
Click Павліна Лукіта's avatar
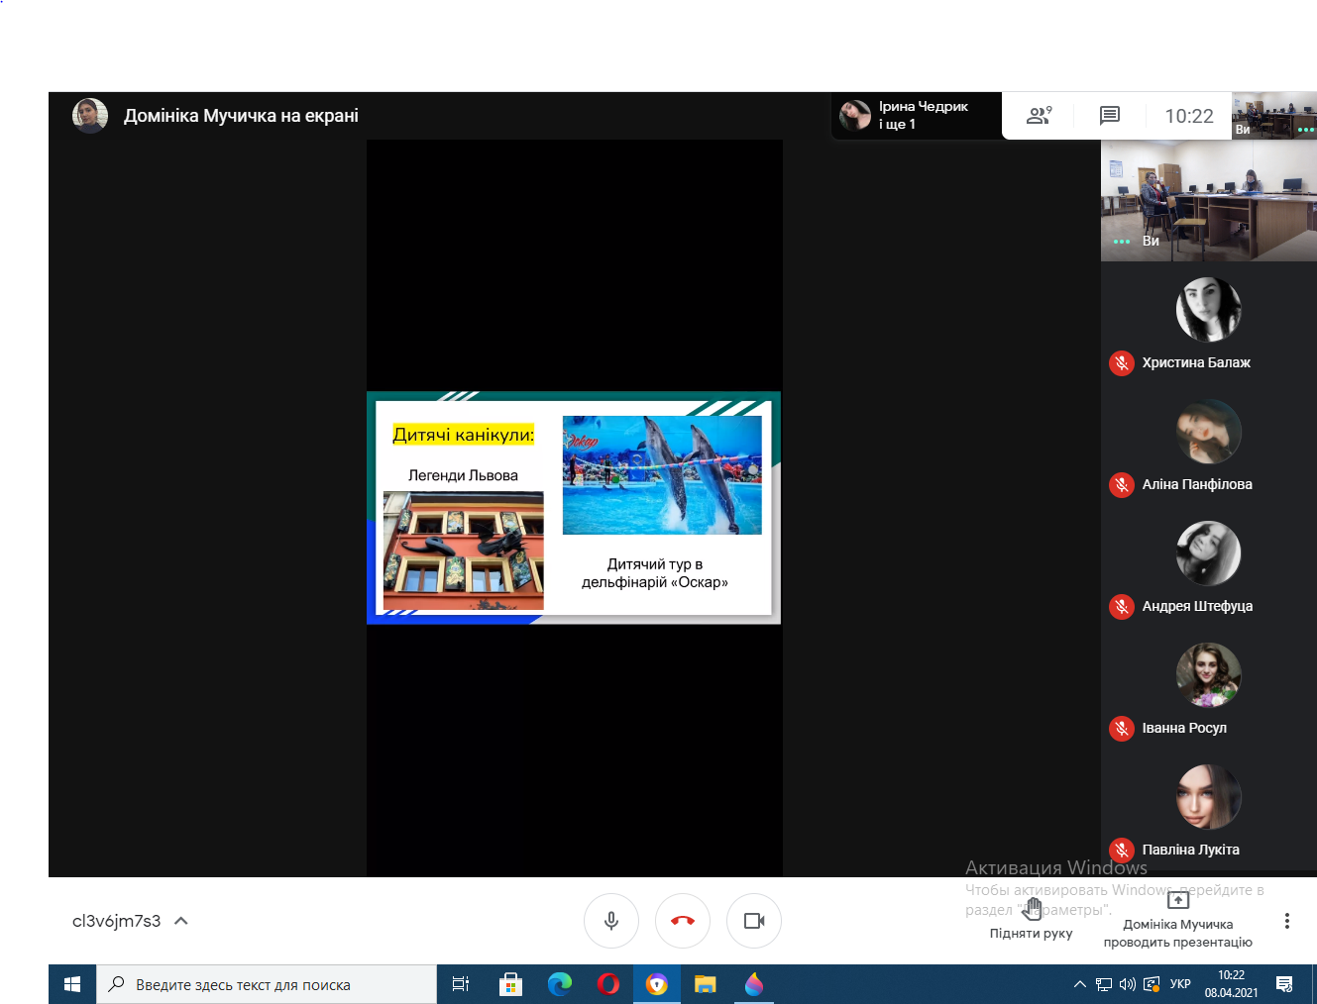coord(1209,797)
